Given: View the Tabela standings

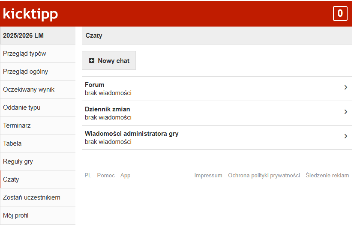Looking at the screenshot, I should [x=12, y=143].
